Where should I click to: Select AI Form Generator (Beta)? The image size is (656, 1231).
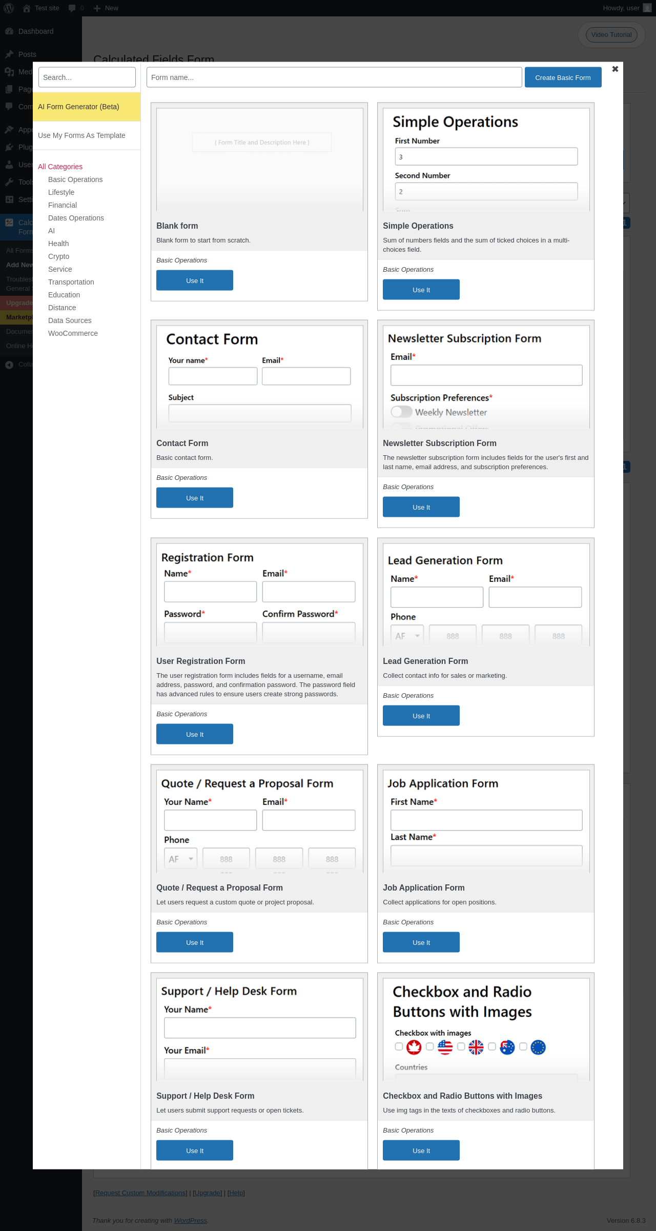[87, 107]
